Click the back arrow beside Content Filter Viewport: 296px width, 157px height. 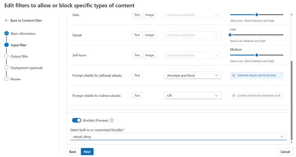tap(7, 20)
